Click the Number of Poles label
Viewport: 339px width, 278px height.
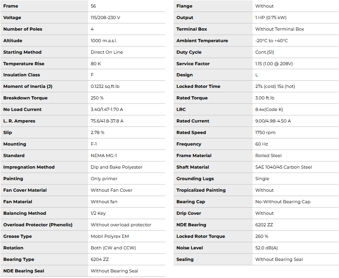point(23,29)
